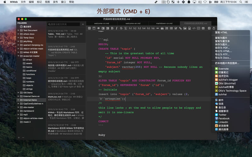Select Evernote in the share menu
The height and width of the screenshot is (157, 252).
pyautogui.click(x=222, y=69)
